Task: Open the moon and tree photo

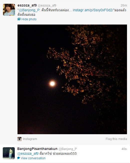Action: [x=72, y=79]
